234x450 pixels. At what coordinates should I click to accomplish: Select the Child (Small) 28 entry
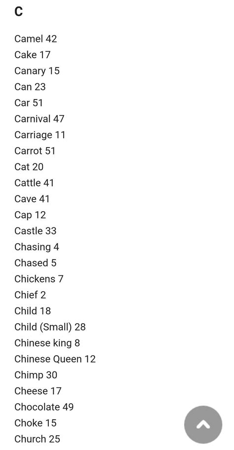[x=50, y=327]
